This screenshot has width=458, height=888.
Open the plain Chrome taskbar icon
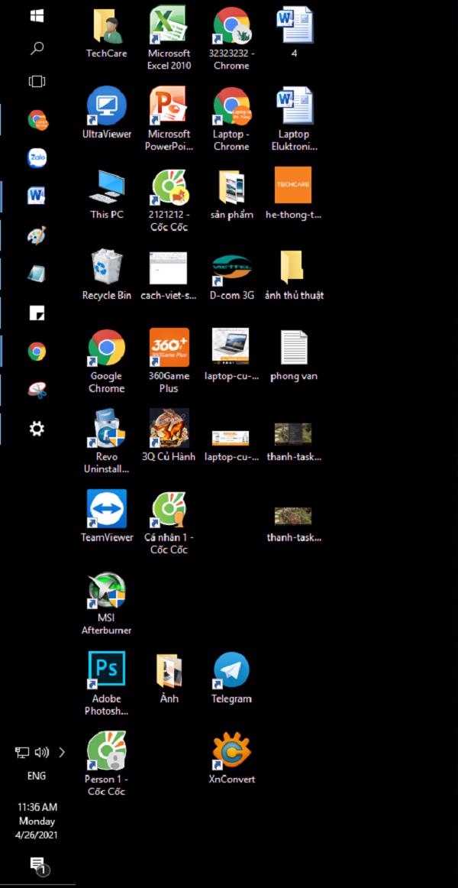37,352
